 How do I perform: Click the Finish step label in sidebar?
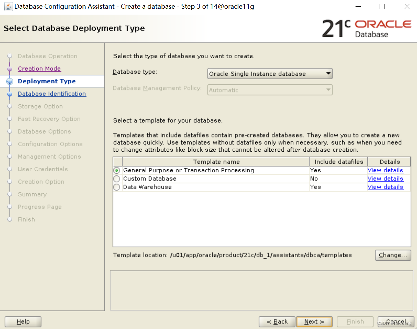tap(26, 219)
